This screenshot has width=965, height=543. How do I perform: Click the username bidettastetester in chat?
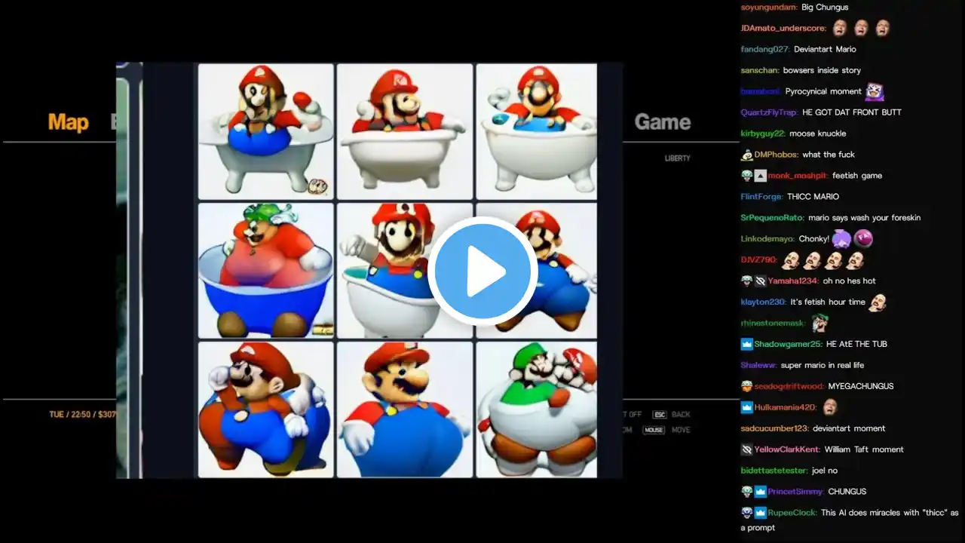click(x=774, y=471)
